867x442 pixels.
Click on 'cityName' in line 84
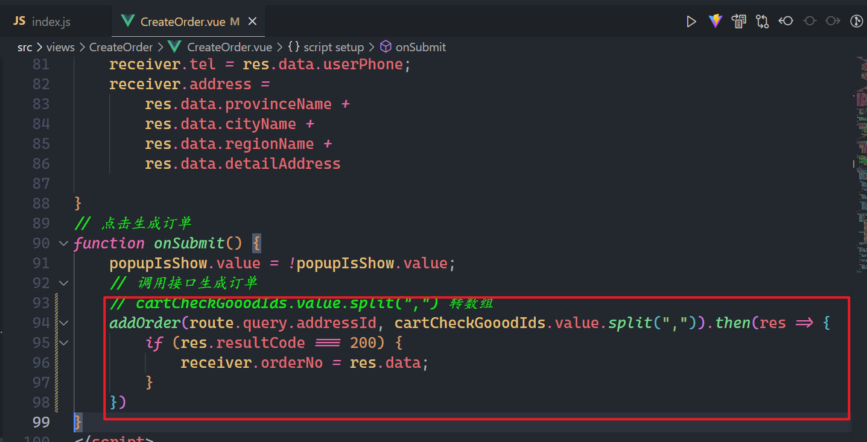tap(261, 124)
